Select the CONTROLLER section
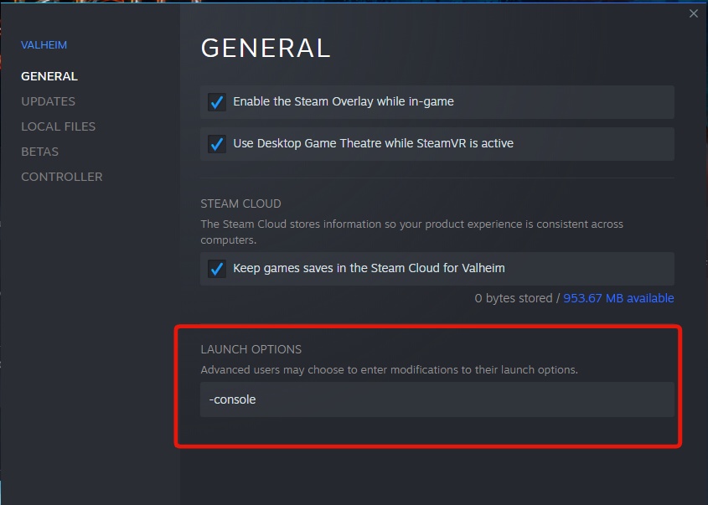The image size is (708, 505). (x=61, y=177)
